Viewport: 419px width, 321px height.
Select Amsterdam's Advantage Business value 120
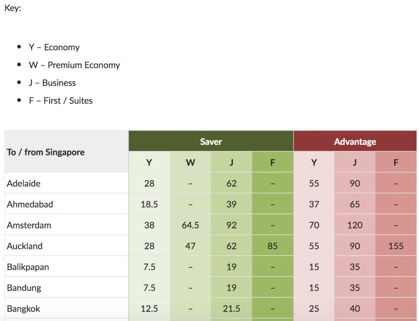(x=355, y=225)
